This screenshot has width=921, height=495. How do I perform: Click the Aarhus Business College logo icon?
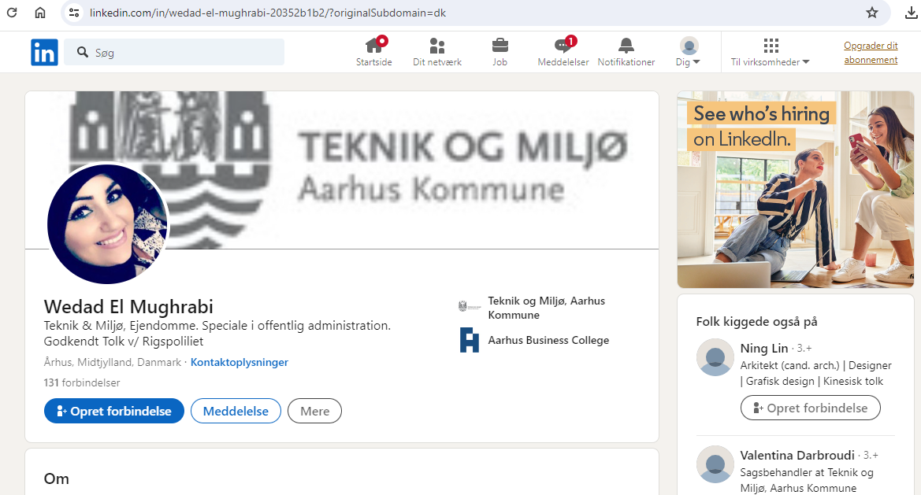tap(470, 340)
